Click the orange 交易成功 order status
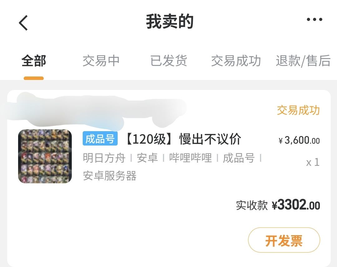The width and height of the screenshot is (337, 267). 298,110
